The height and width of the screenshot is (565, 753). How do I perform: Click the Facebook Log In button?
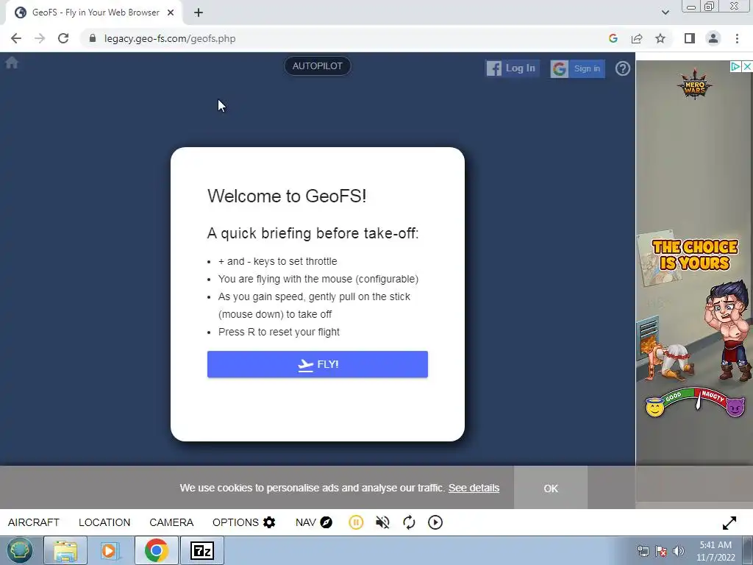coord(512,68)
